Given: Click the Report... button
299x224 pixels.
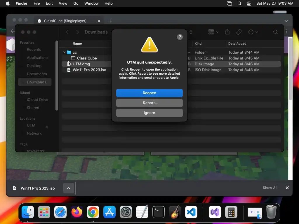Looking at the screenshot, I should tap(149, 103).
